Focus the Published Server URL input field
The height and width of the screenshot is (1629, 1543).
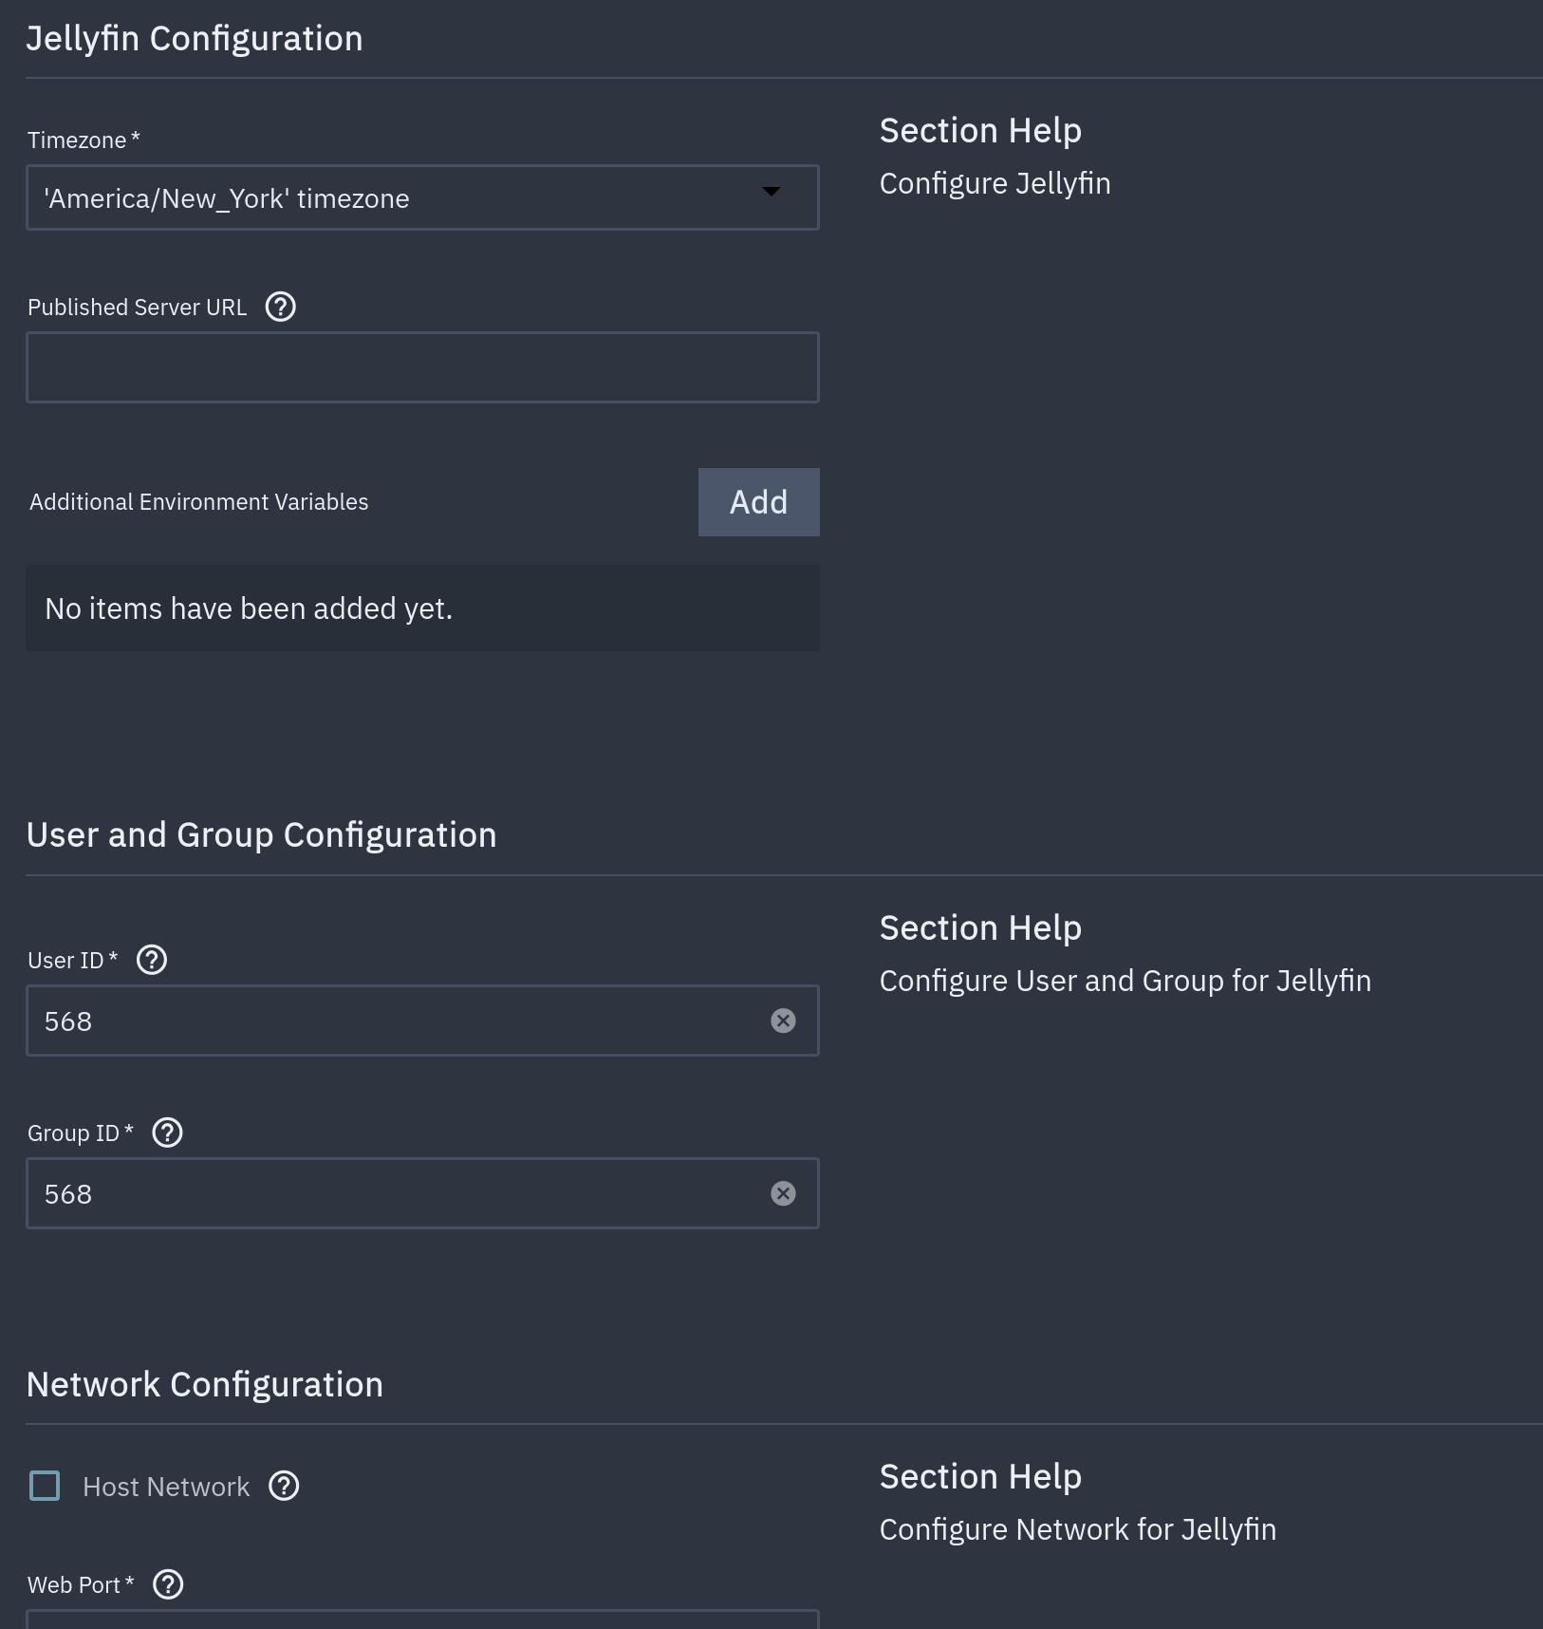coord(422,367)
